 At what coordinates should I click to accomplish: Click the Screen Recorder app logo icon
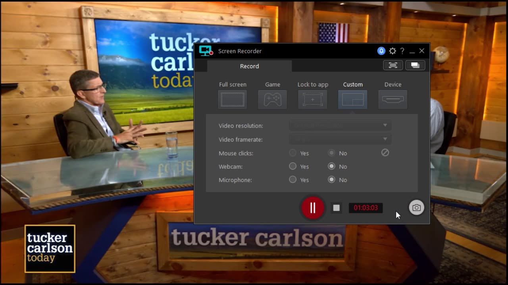click(x=206, y=51)
